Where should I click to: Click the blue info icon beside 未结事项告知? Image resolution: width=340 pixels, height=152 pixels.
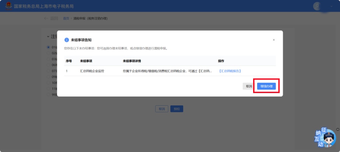[66, 40]
